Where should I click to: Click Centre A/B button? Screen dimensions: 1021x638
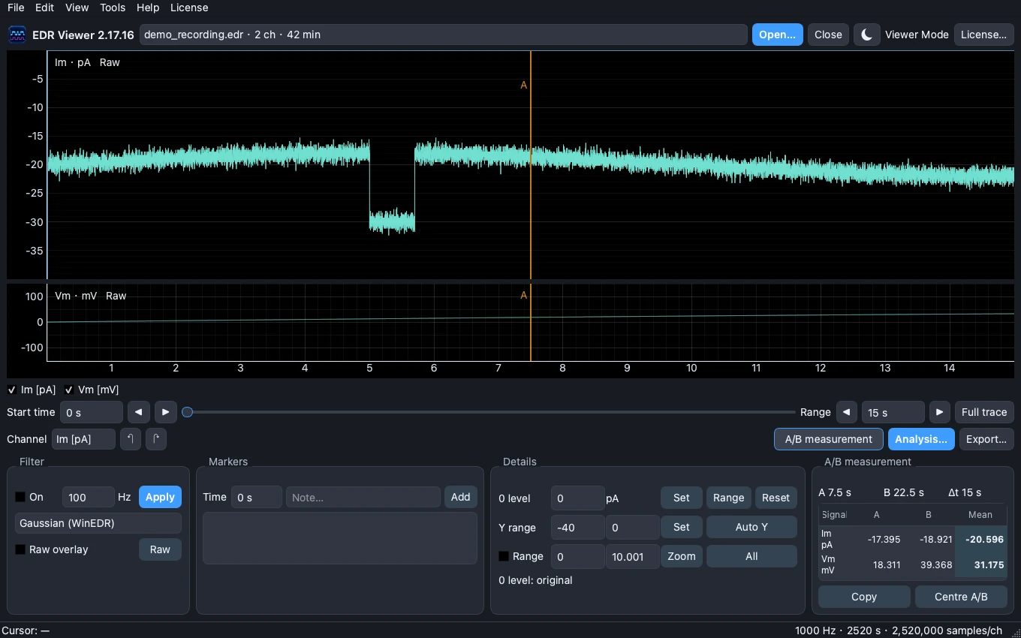coord(961,597)
